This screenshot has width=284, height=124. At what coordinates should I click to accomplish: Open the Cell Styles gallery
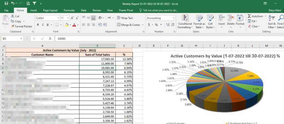tap(210, 22)
